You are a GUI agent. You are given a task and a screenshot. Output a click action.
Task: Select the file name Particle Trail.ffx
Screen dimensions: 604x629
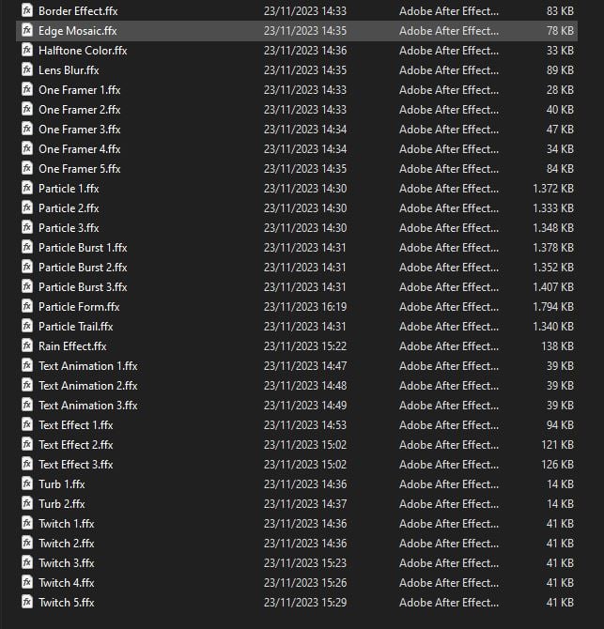point(76,327)
